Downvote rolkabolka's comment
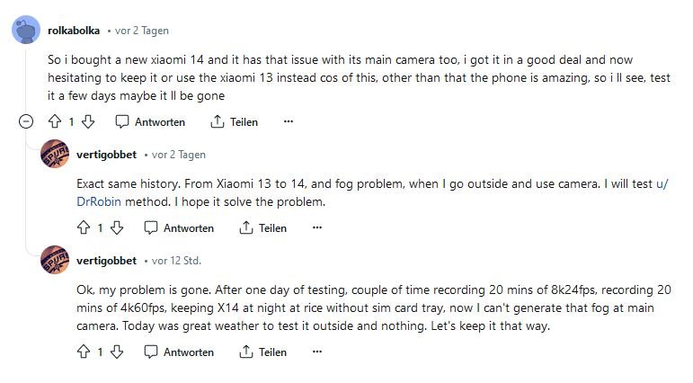 pos(88,121)
